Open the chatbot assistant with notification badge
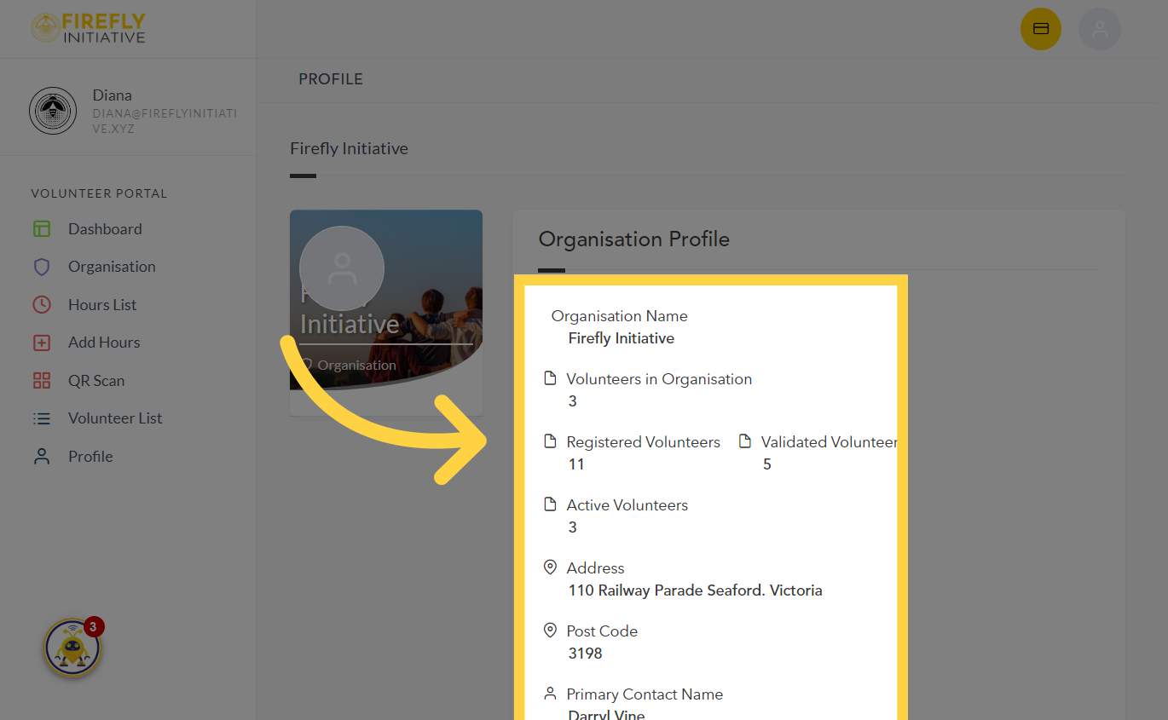 (72, 647)
